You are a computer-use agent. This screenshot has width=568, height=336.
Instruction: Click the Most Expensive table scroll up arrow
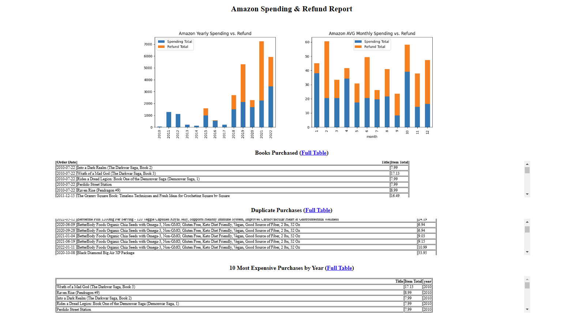click(x=527, y=279)
